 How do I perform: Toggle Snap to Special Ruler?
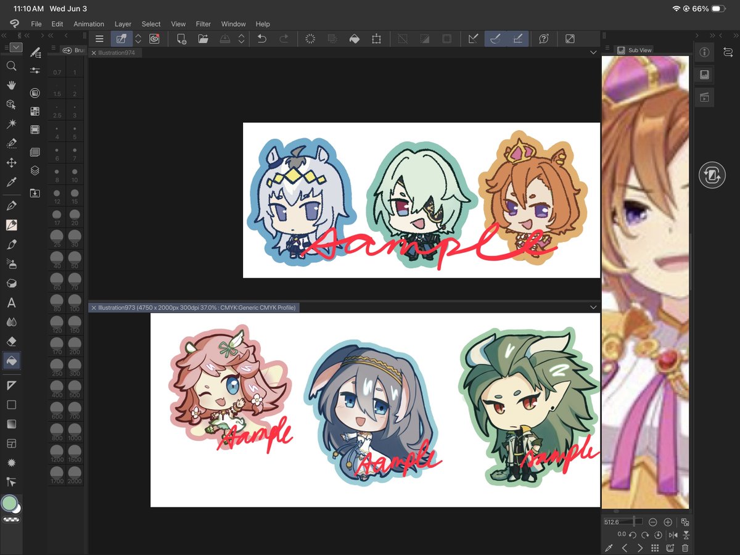tap(495, 39)
